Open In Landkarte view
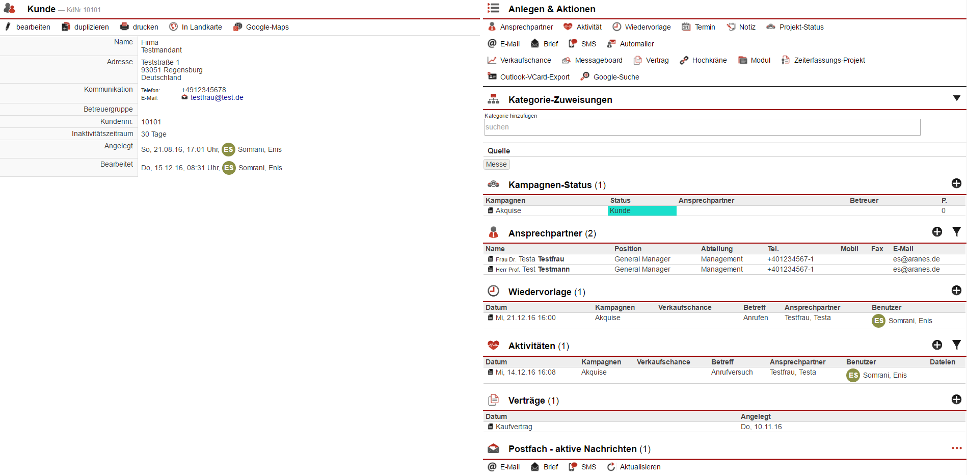 point(196,27)
